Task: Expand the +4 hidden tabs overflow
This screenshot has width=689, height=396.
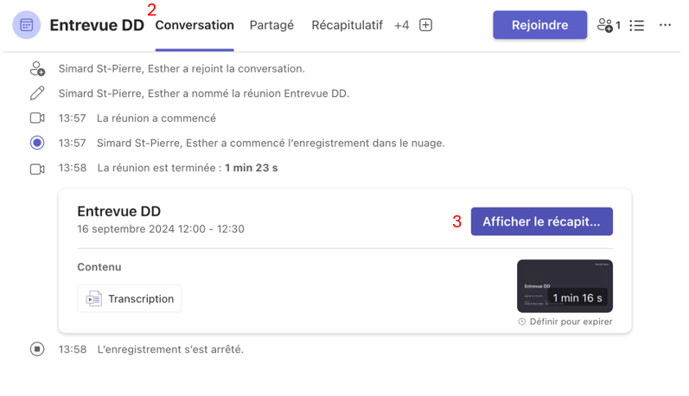Action: pos(401,25)
